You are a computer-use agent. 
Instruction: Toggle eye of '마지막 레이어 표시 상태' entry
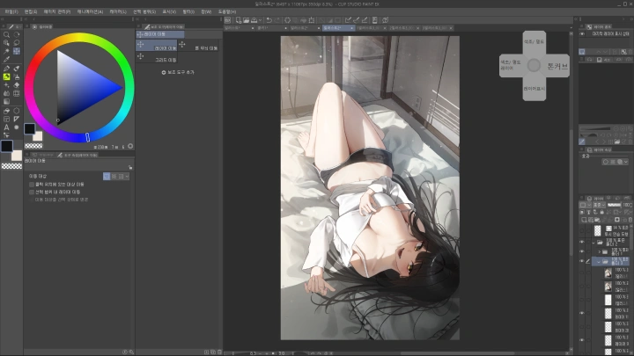pyautogui.click(x=582, y=34)
